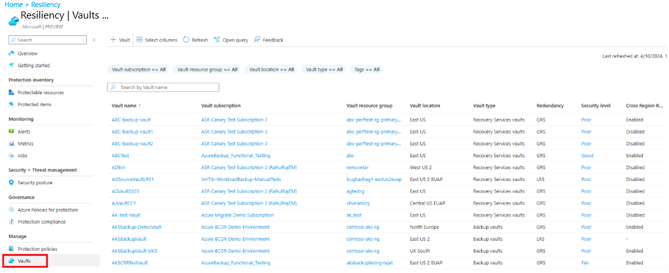Open AGSourceVaultLRS1 vault
The height and width of the screenshot is (273, 669).
pos(132,179)
